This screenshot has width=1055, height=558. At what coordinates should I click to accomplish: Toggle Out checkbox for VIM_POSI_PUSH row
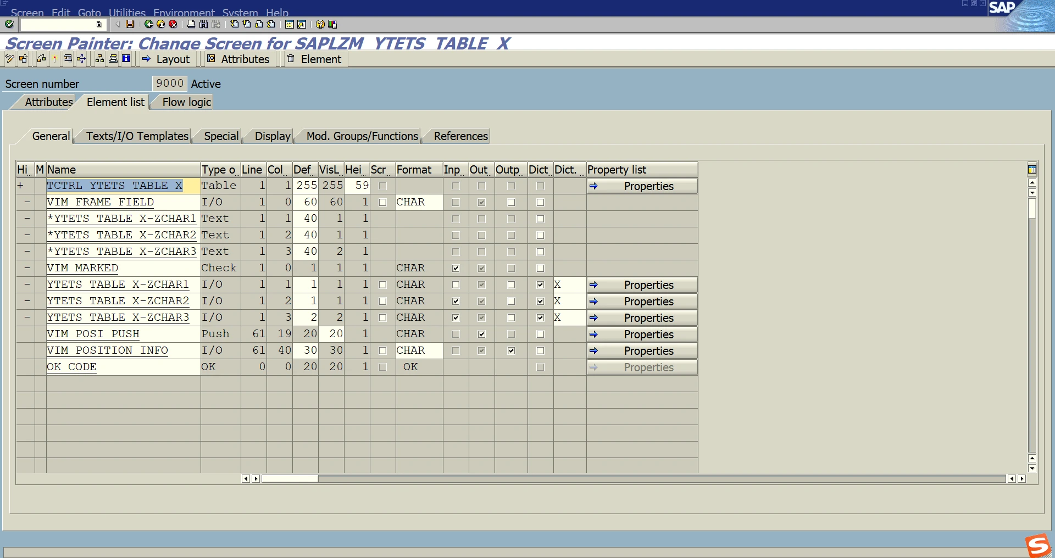click(481, 334)
